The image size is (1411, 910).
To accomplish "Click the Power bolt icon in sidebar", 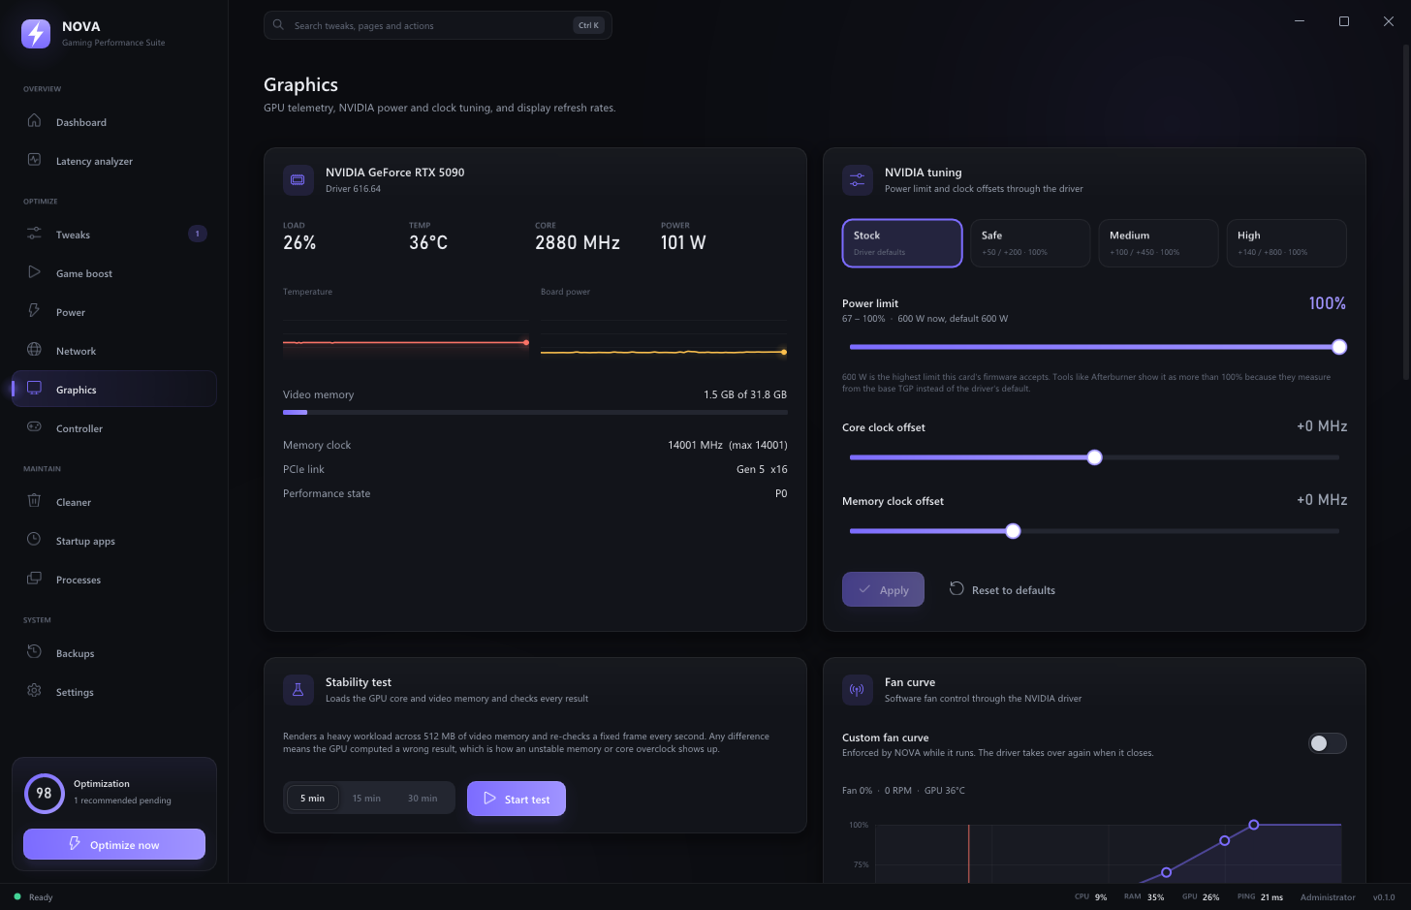I will click(34, 311).
